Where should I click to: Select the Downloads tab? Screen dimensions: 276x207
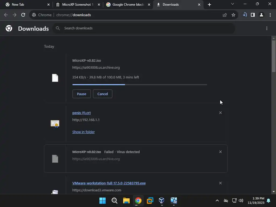[x=178, y=5]
